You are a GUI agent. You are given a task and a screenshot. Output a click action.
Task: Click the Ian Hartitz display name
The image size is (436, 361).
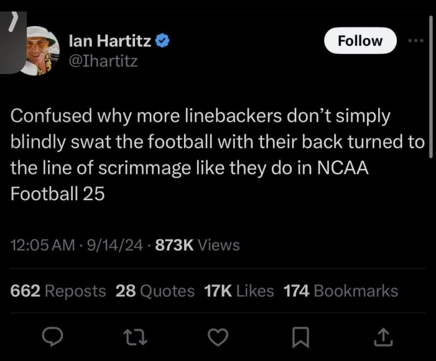pos(111,42)
